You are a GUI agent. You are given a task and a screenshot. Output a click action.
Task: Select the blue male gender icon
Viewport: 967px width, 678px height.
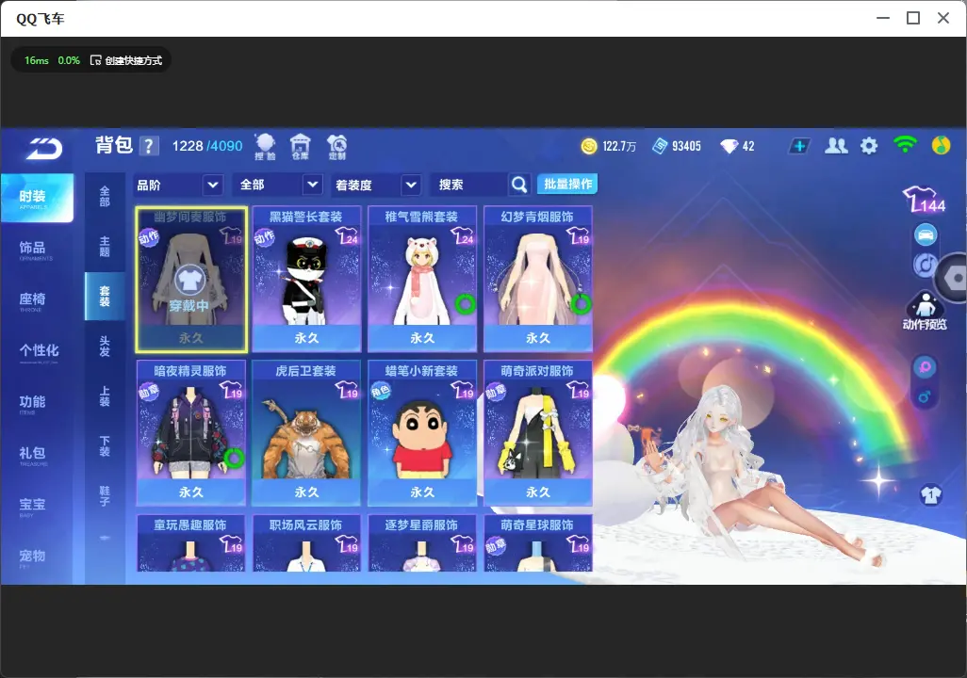pyautogui.click(x=925, y=396)
